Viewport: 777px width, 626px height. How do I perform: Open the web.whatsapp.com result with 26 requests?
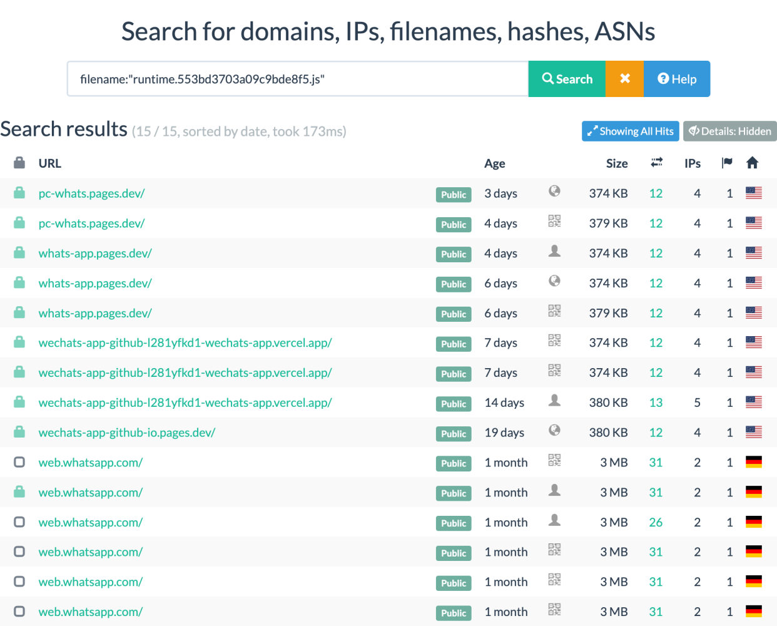click(x=91, y=522)
